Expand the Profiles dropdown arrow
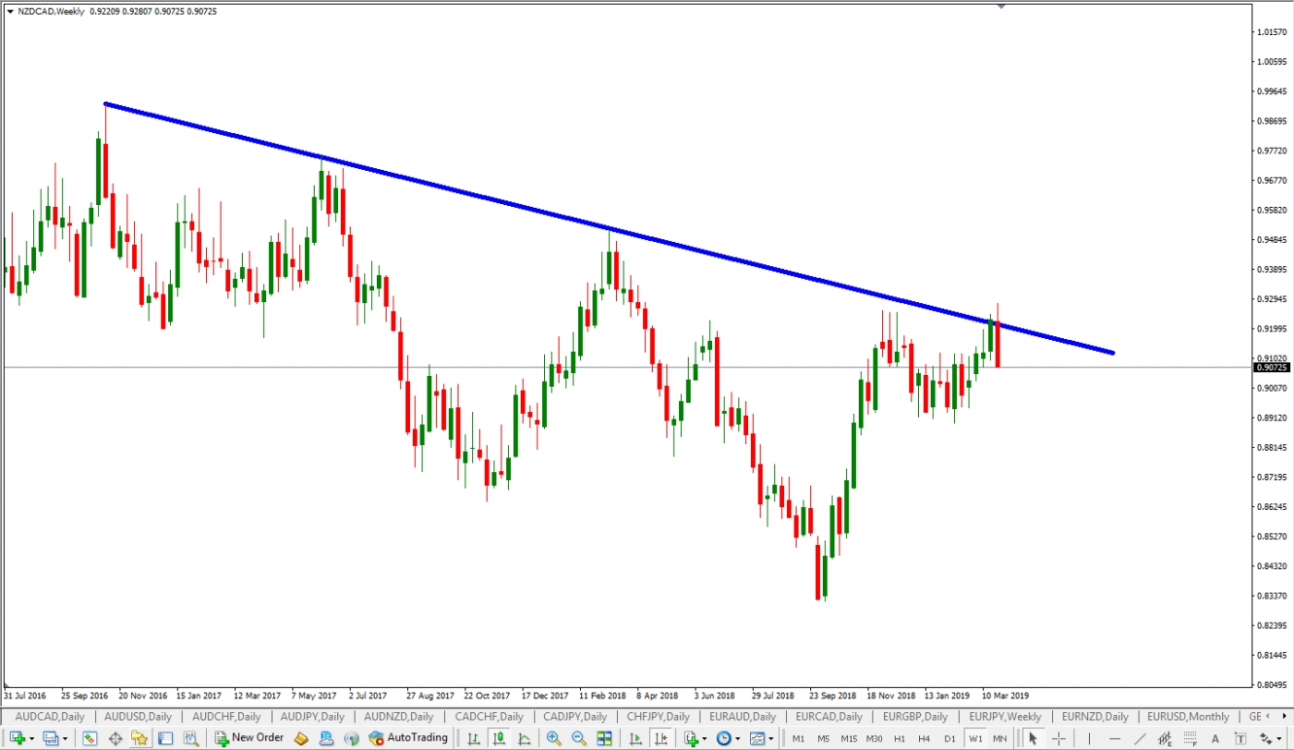Image resolution: width=1294 pixels, height=750 pixels. 65,738
